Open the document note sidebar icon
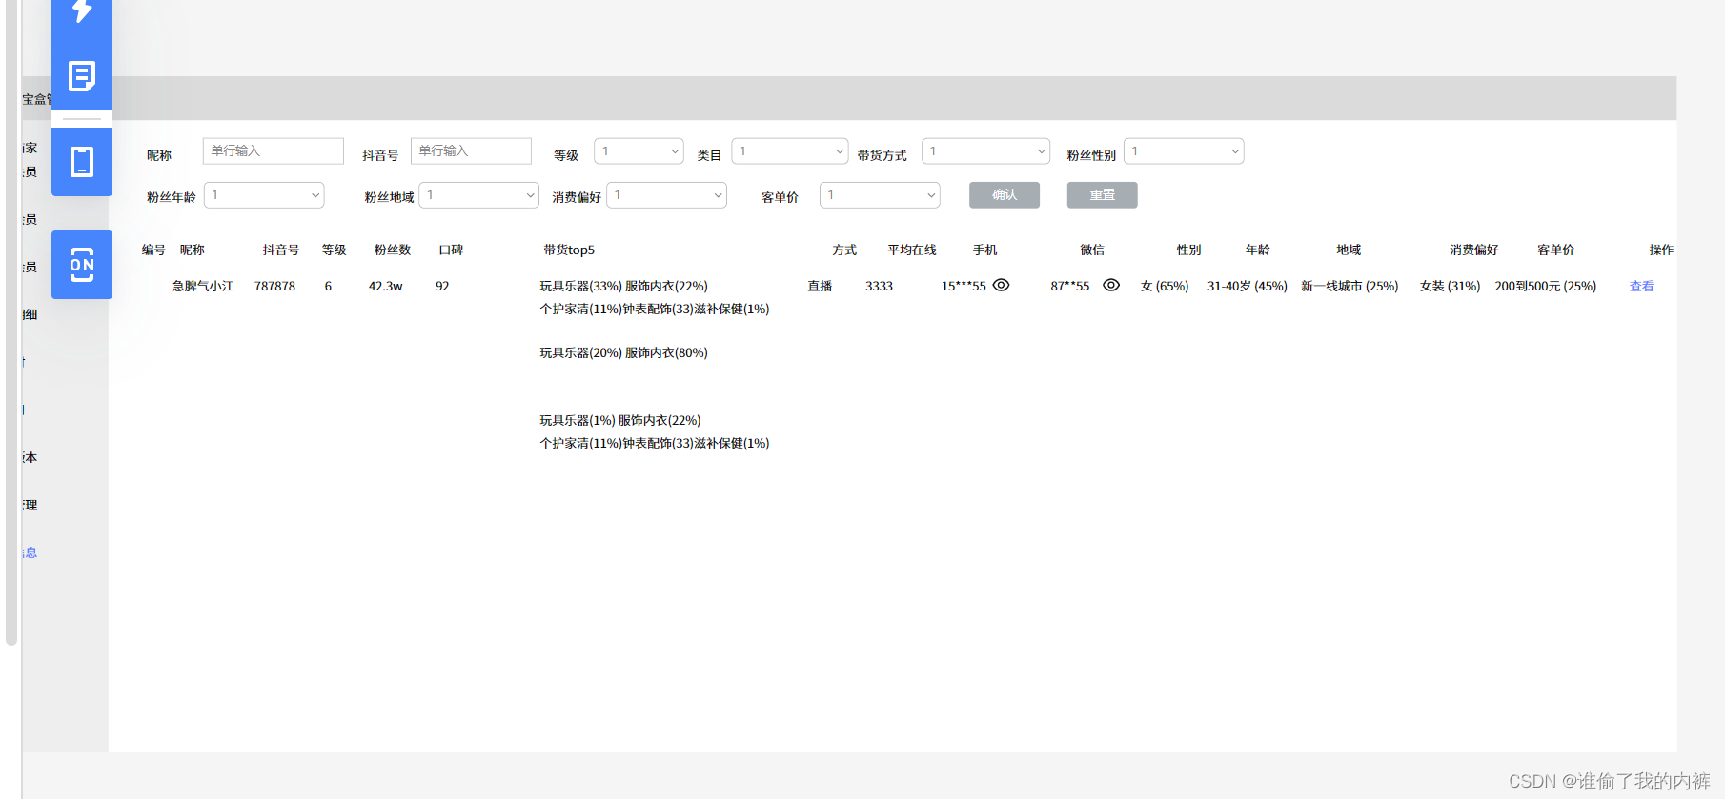Viewport: 1725px width, 799px height. tap(82, 75)
